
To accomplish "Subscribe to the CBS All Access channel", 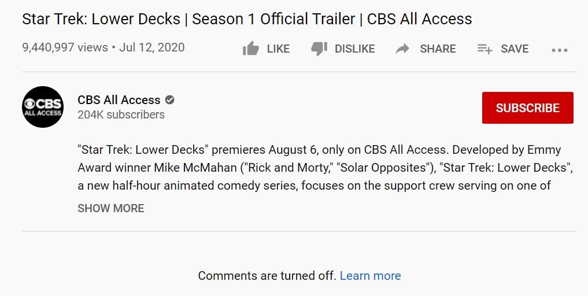I will pyautogui.click(x=527, y=108).
